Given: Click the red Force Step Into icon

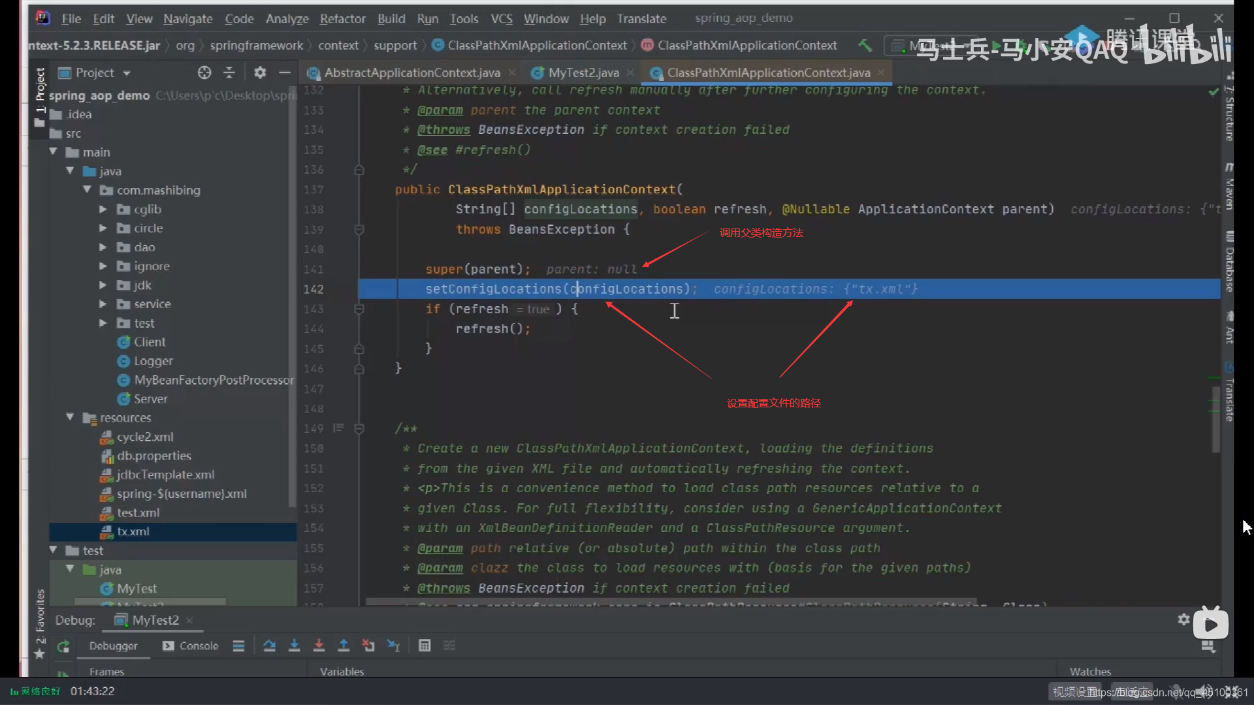Looking at the screenshot, I should (319, 646).
